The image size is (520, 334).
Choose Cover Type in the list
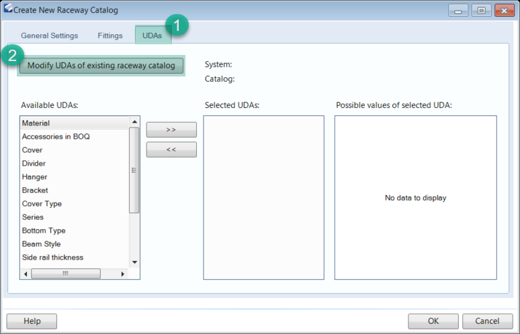point(75,204)
